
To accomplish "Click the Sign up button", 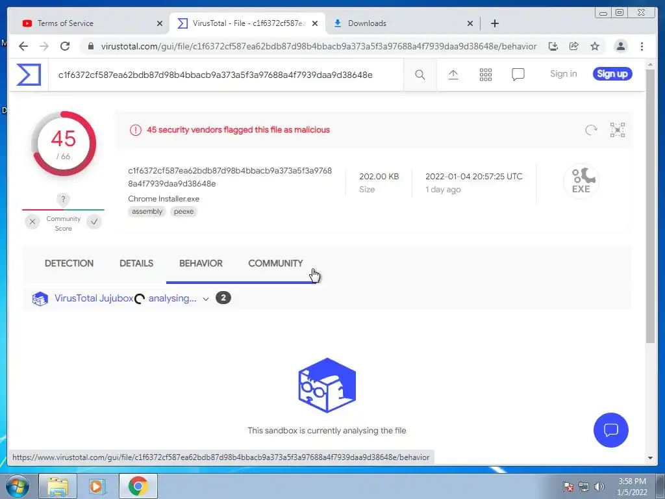I will pos(612,74).
